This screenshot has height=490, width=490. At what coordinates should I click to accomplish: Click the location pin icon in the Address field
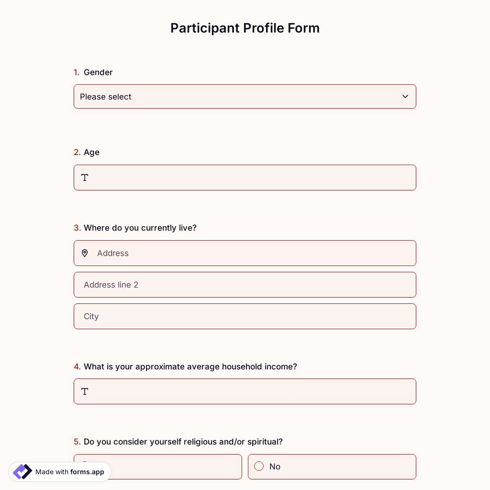[85, 253]
